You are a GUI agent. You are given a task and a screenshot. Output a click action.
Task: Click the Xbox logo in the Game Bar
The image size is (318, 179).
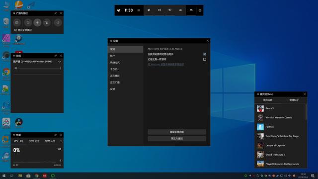119,10
